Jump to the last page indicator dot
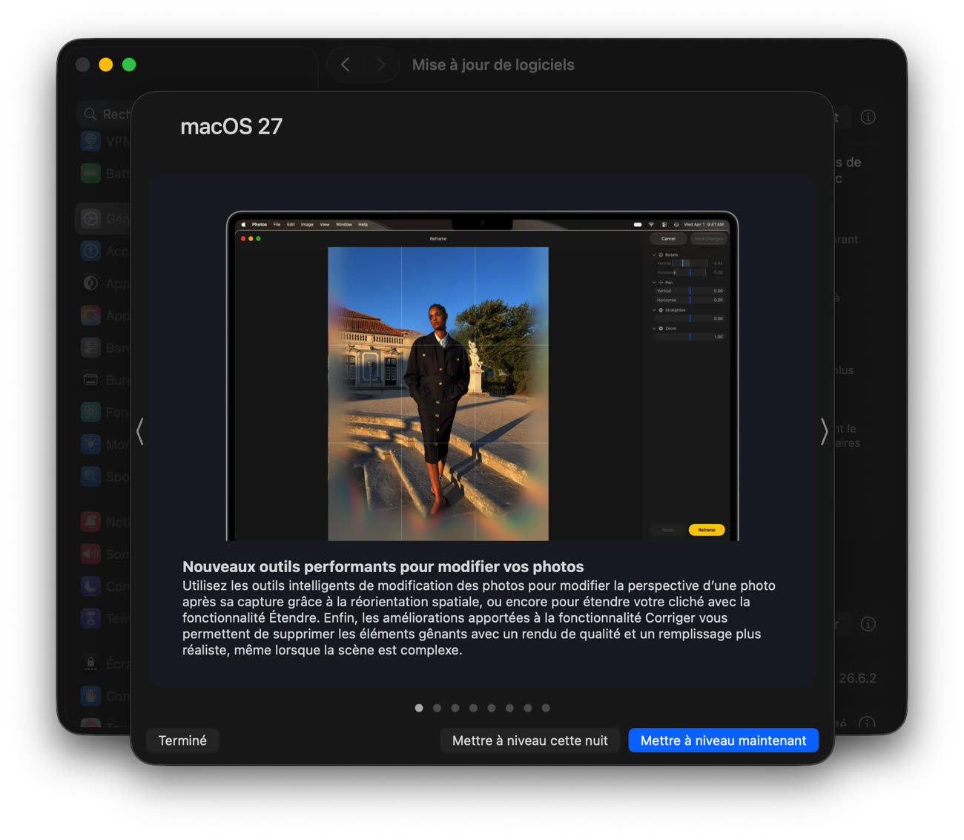Viewport: 964px width, 840px height. 546,708
